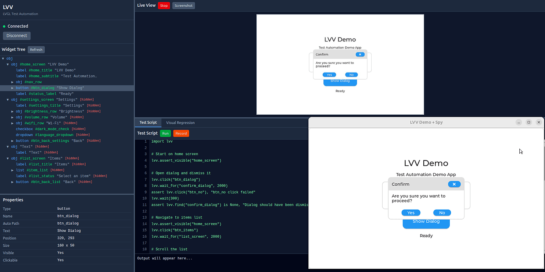Viewport: 545px width, 272px height.
Task: Expand the #nav_row tree node
Action: 13,82
